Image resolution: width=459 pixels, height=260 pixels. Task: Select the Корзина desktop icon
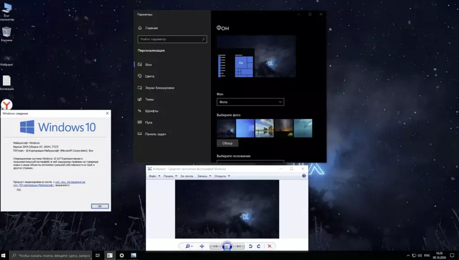6,34
